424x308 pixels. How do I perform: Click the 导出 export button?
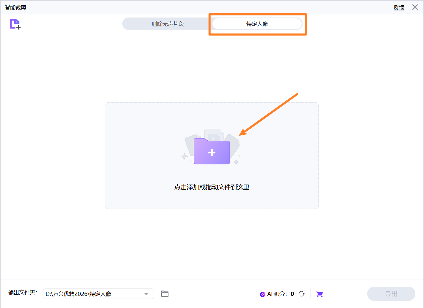(x=391, y=294)
